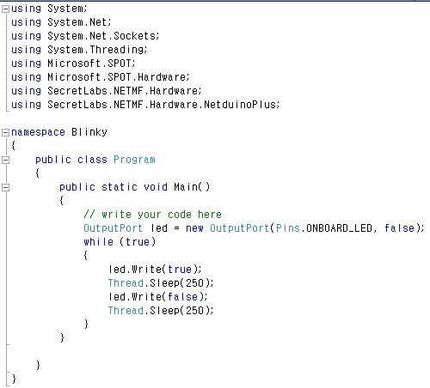Collapse the namespace Blinky block

5,132
